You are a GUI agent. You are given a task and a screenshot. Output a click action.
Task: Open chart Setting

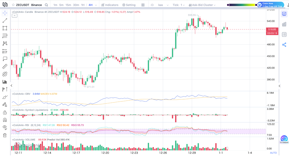pos(129,5)
